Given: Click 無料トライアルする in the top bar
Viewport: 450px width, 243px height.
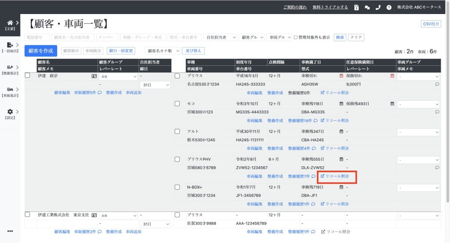Looking at the screenshot, I should 330,7.
